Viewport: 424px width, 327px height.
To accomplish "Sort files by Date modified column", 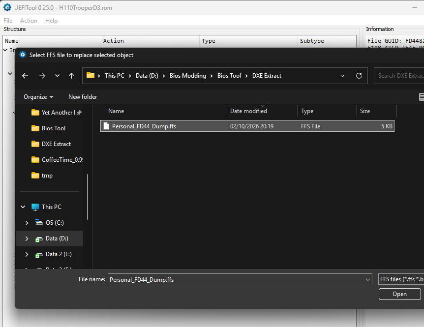I will point(248,111).
